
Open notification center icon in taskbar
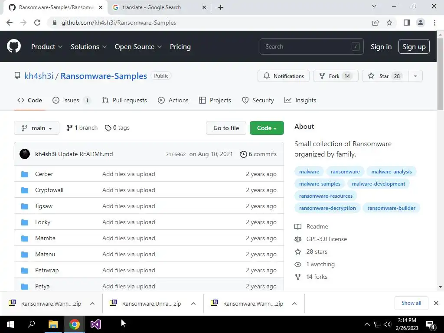coord(431,324)
